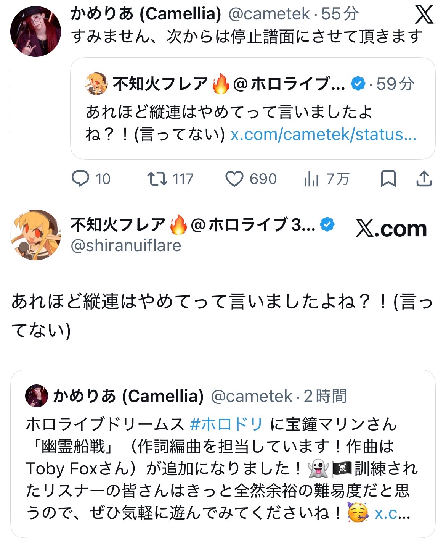Screen dimensions: 446x547
Task: Like the tweet with 690 hearts
Action: pos(234,179)
